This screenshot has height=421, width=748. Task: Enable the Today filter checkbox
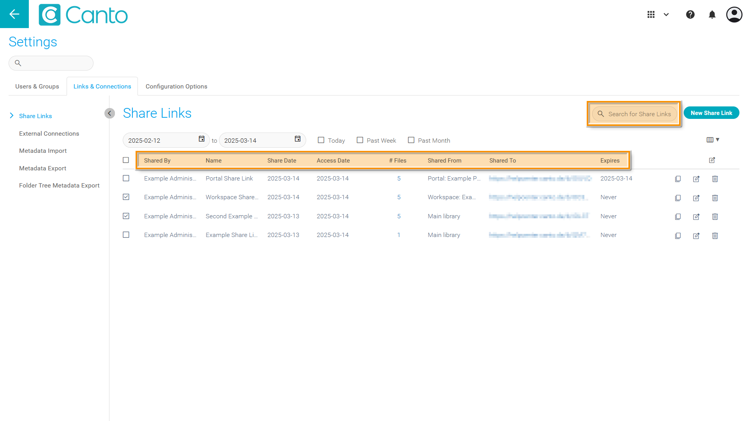point(321,140)
